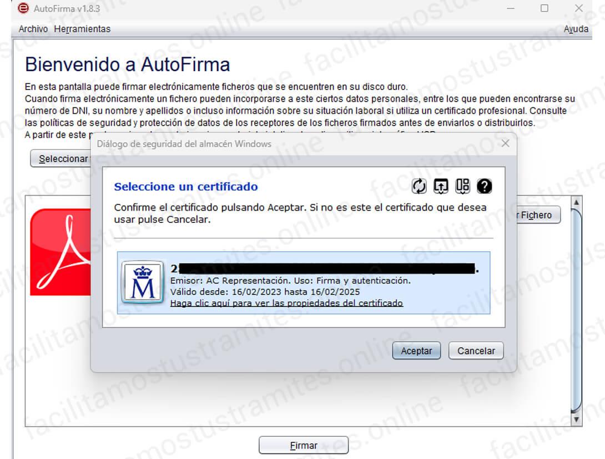Image resolution: width=605 pixels, height=459 pixels.
Task: Click the dialog's close X icon
Action: (505, 143)
